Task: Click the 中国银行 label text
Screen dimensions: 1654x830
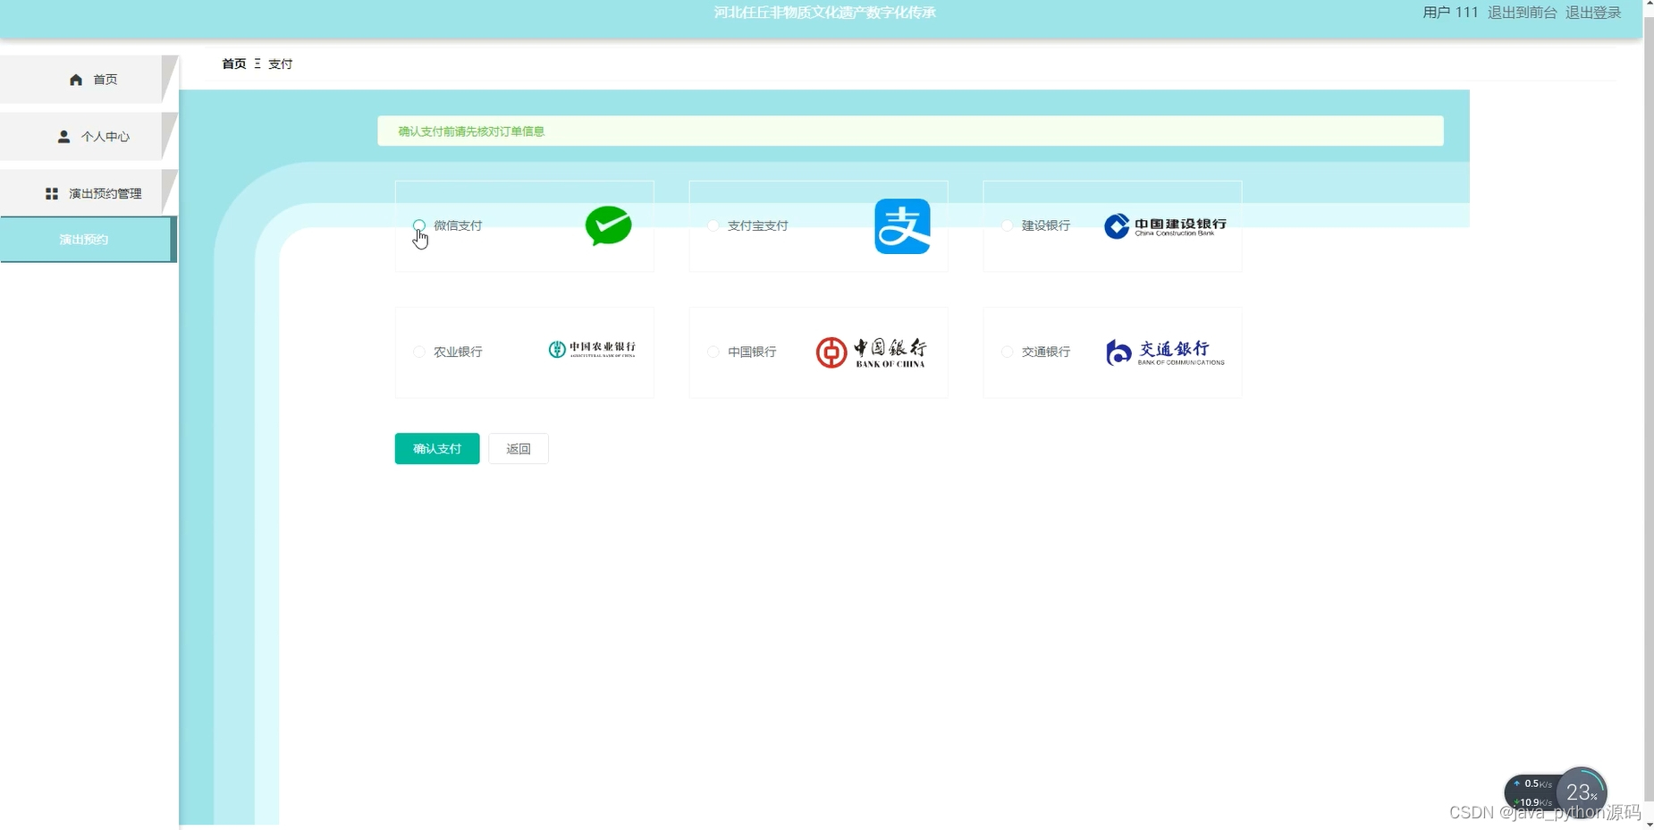Action: pos(752,351)
